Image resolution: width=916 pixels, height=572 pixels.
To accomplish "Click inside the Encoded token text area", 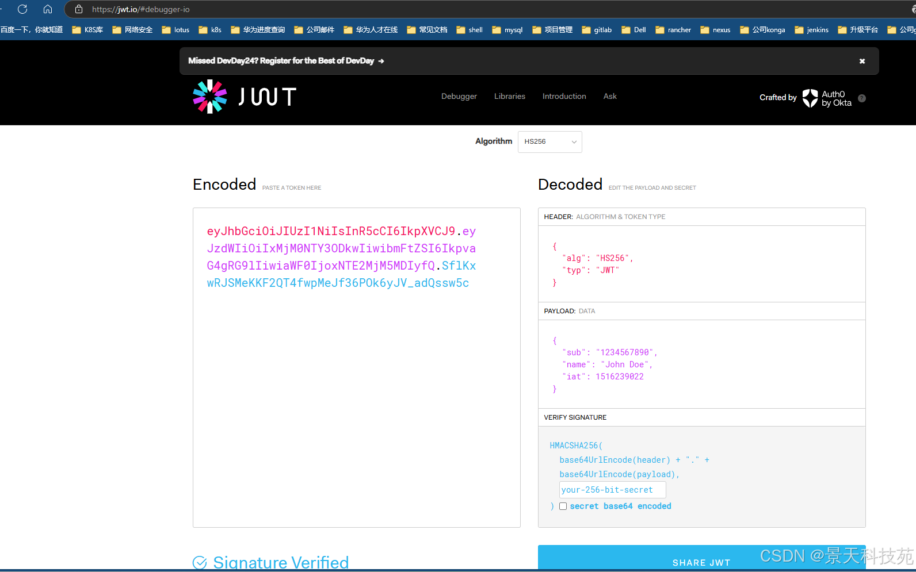I will [x=357, y=368].
